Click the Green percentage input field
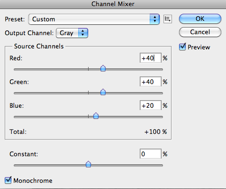 [151, 82]
